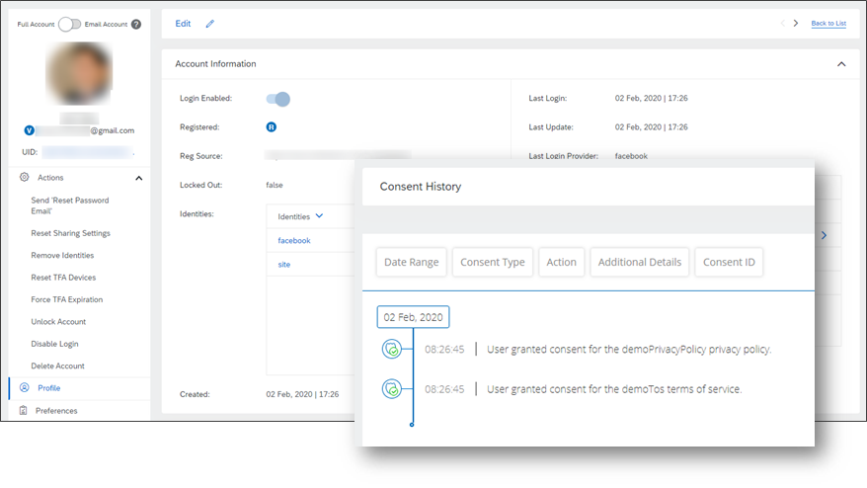Click the Last Login date value
Image resolution: width=867 pixels, height=488 pixels.
(652, 99)
